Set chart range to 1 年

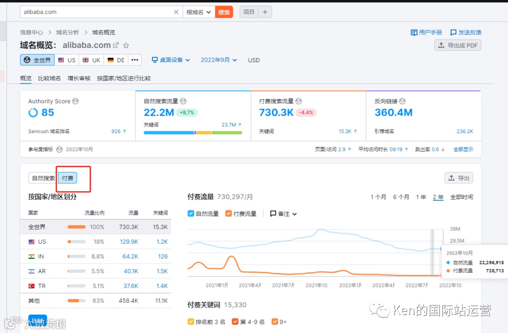tap(421, 197)
